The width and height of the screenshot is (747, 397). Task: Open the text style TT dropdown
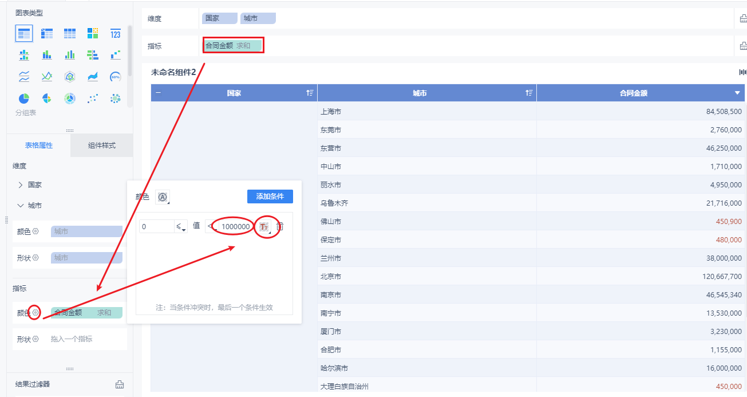[264, 227]
